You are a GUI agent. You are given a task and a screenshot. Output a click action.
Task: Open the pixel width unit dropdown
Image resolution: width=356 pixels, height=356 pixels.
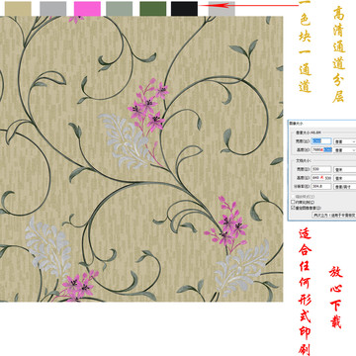tap(345, 141)
